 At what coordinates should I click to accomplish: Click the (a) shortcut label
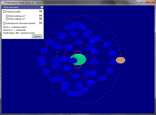tap(40, 11)
